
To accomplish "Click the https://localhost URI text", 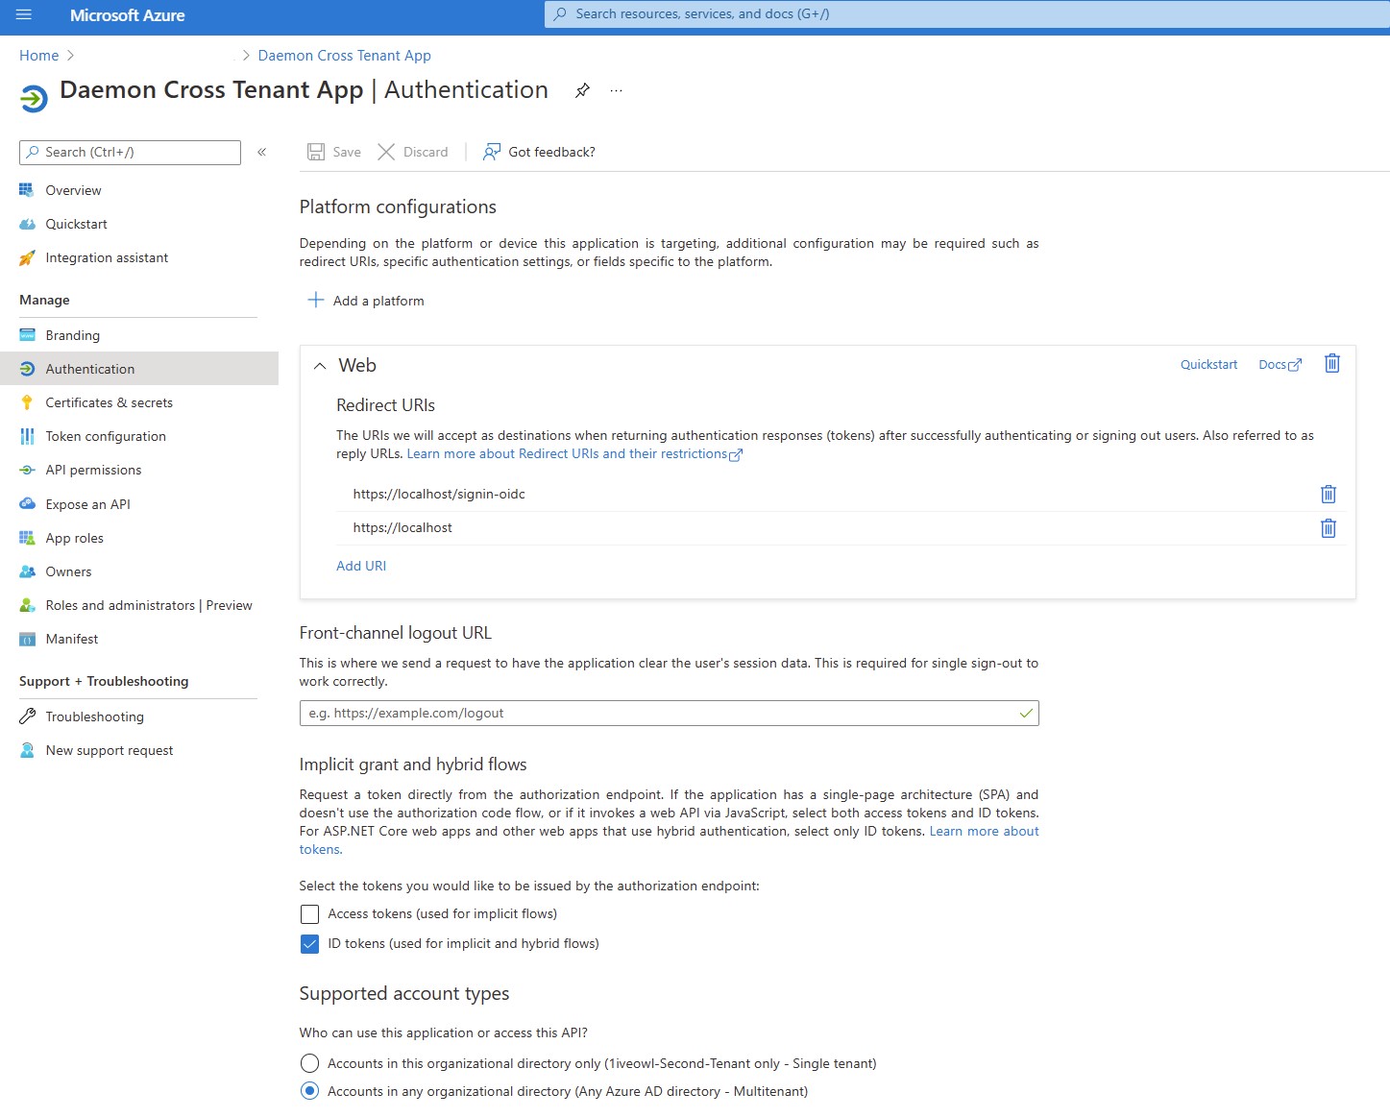I will pos(402,527).
